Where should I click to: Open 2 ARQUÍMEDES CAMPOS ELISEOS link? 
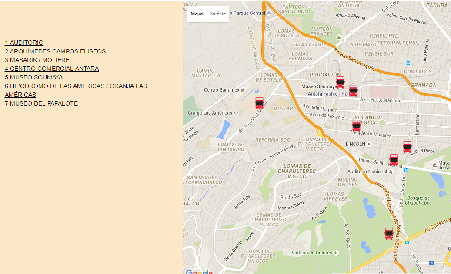pos(55,51)
